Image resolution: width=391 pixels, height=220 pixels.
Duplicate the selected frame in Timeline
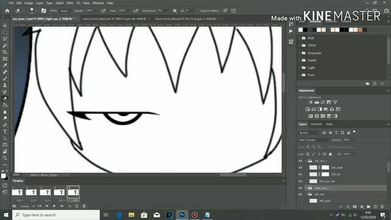click(x=77, y=206)
